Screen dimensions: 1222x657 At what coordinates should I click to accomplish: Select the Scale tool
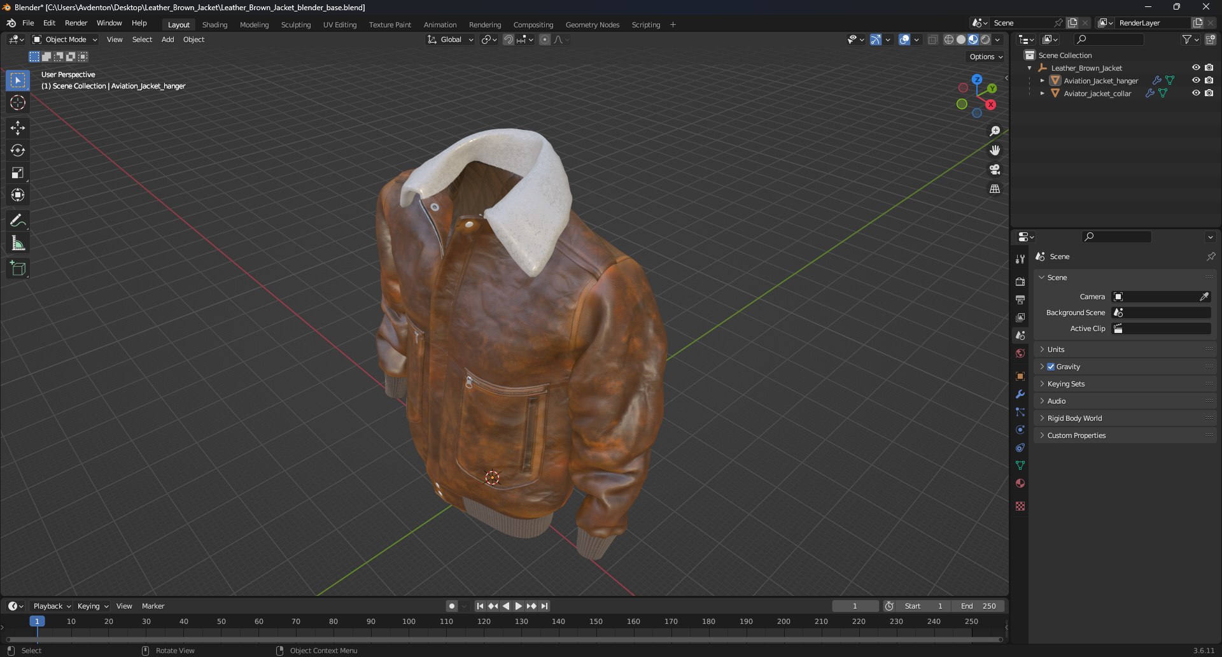coord(18,173)
